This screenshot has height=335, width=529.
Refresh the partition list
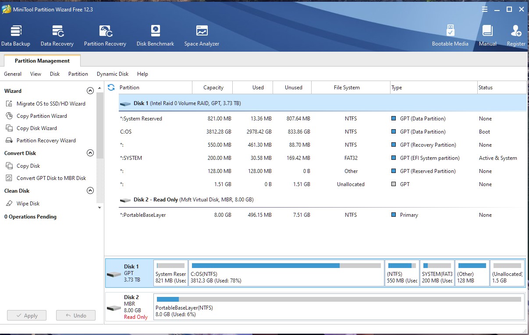[111, 87]
